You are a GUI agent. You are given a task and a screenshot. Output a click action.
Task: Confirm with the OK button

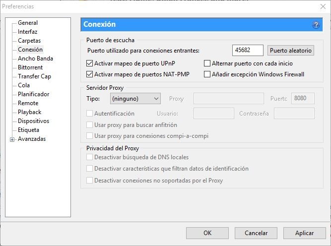click(x=207, y=233)
